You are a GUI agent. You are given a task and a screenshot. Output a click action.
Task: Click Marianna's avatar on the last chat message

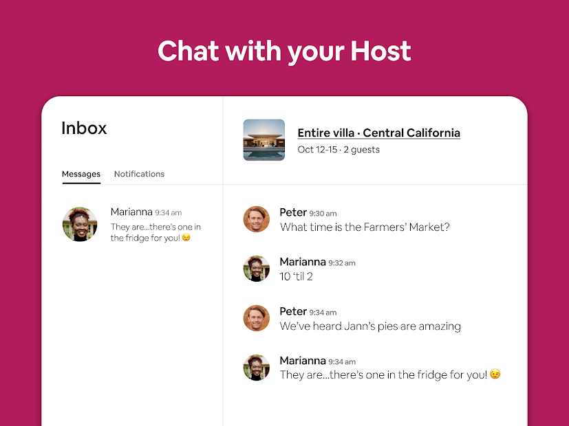[257, 368]
